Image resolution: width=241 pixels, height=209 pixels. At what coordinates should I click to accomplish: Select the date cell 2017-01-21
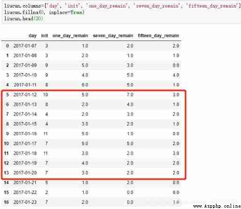pyautogui.click(x=25, y=183)
